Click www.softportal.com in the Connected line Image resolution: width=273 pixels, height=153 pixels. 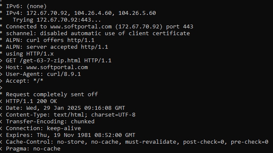coord(81,27)
